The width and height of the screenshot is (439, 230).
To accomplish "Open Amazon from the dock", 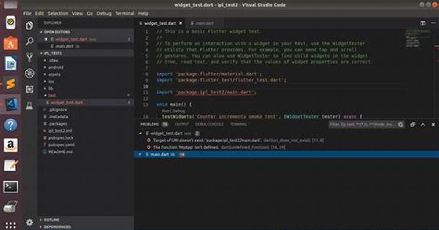I will click(x=10, y=145).
